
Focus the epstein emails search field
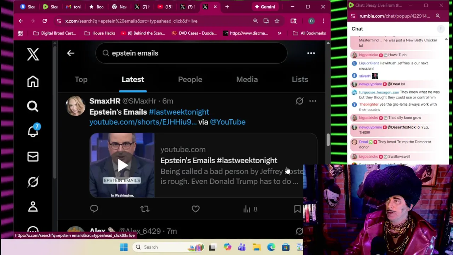pyautogui.click(x=191, y=53)
